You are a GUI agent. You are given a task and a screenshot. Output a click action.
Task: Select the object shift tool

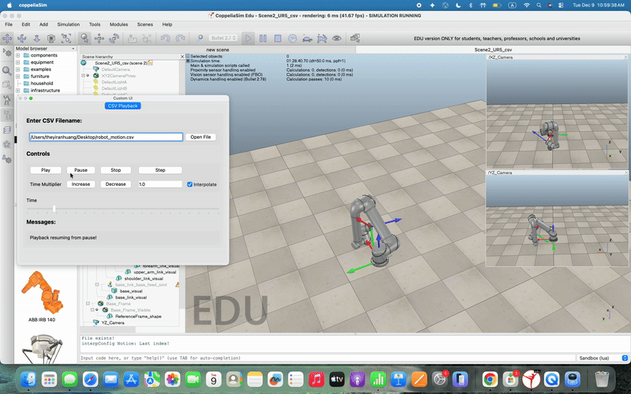(99, 38)
